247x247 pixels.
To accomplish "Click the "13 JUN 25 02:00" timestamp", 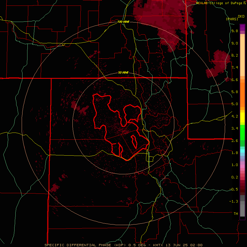I will [184, 245].
